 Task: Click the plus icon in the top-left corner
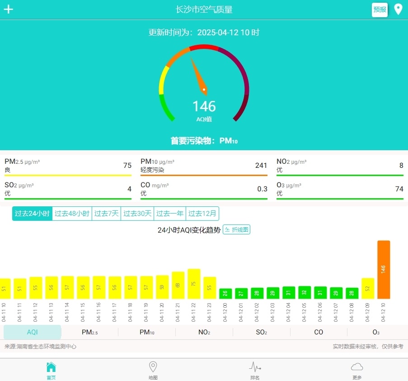(x=8, y=9)
